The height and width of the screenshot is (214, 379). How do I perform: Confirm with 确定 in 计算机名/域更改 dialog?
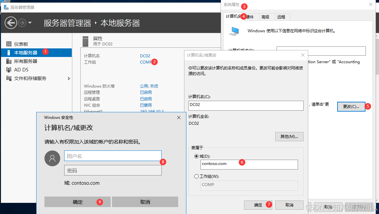pos(258,205)
